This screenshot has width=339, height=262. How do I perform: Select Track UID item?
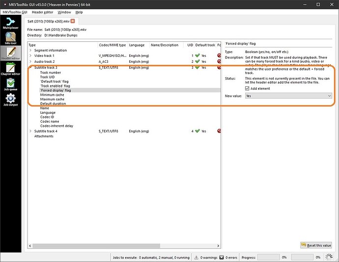(x=47, y=77)
